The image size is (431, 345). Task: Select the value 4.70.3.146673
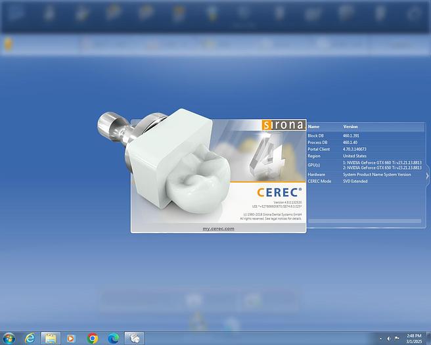[x=355, y=149]
